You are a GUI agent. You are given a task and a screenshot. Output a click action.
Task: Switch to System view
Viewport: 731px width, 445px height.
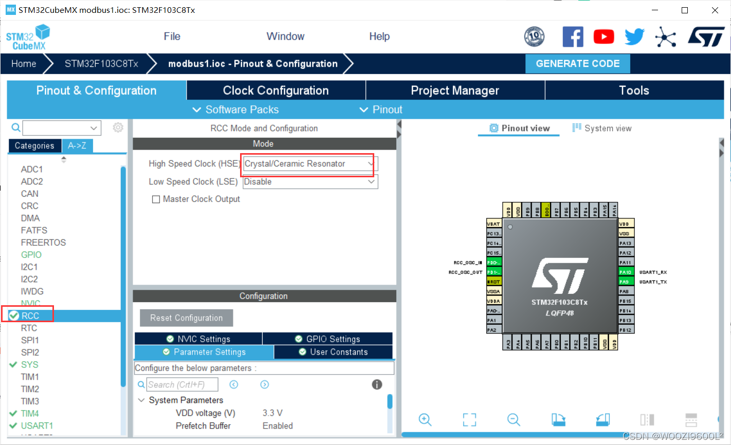pyautogui.click(x=602, y=128)
